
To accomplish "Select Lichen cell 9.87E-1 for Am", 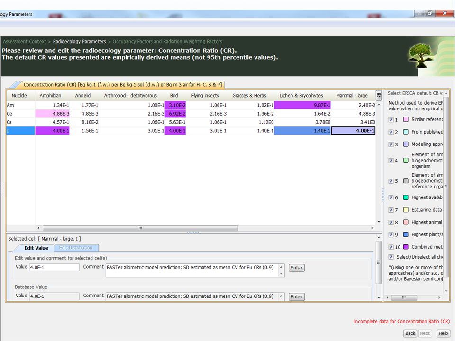I will 302,105.
